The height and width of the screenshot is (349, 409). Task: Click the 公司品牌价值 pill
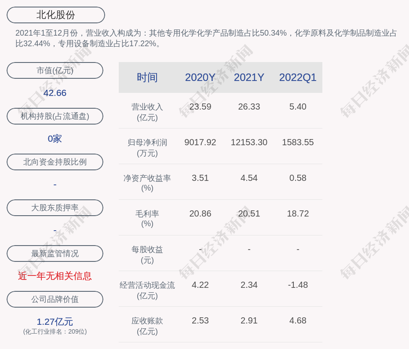point(55,299)
